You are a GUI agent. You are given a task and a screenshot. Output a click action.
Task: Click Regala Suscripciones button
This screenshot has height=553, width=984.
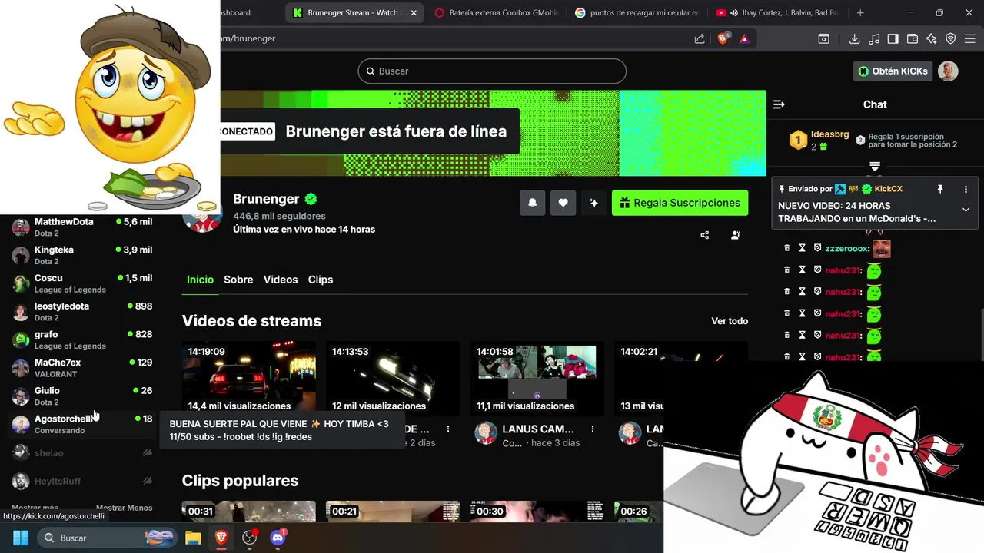tap(680, 203)
